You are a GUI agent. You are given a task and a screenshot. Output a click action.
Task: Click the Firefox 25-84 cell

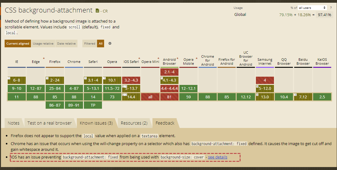tap(55, 88)
